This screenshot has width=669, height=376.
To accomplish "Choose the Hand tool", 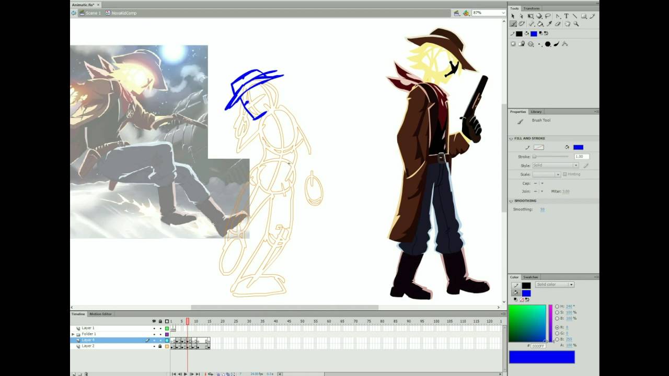I will point(567,24).
